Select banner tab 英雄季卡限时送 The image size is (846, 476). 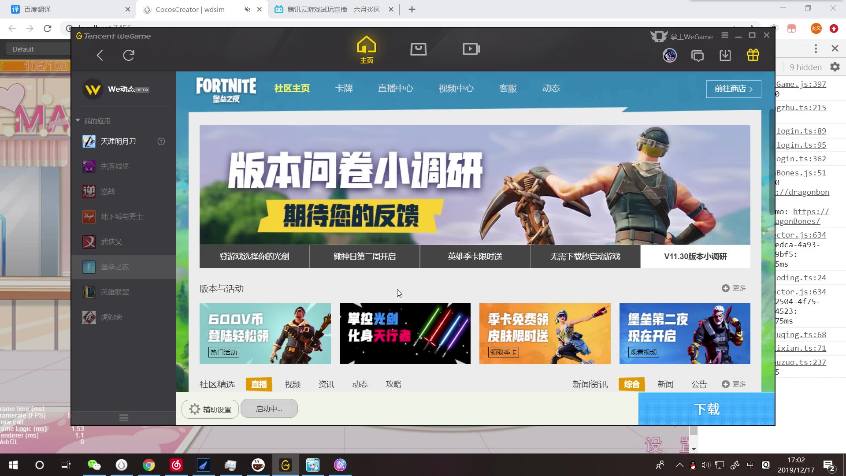pos(475,257)
